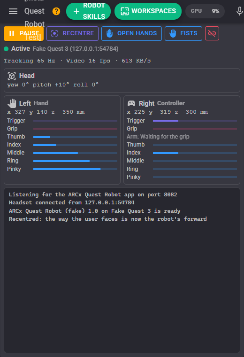Click the Right controller Ring bar
This screenshot has height=357, width=244.
pos(195,169)
